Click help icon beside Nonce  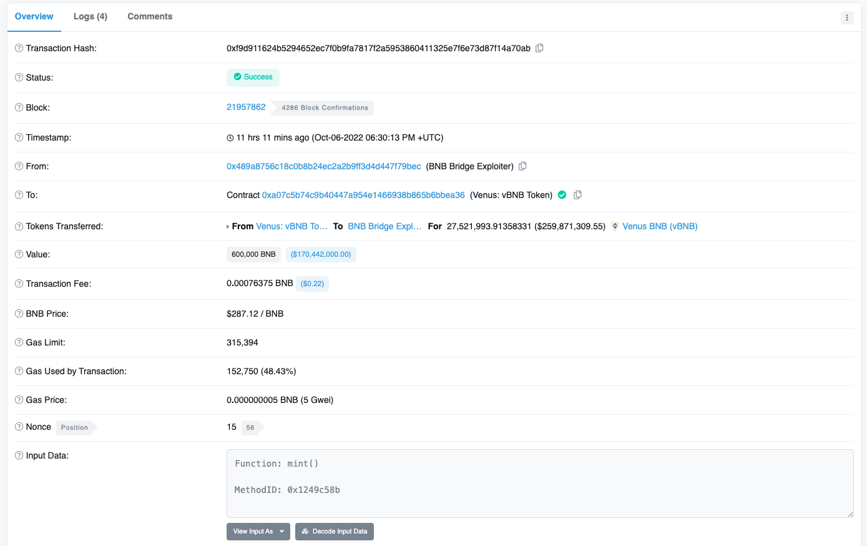19,427
